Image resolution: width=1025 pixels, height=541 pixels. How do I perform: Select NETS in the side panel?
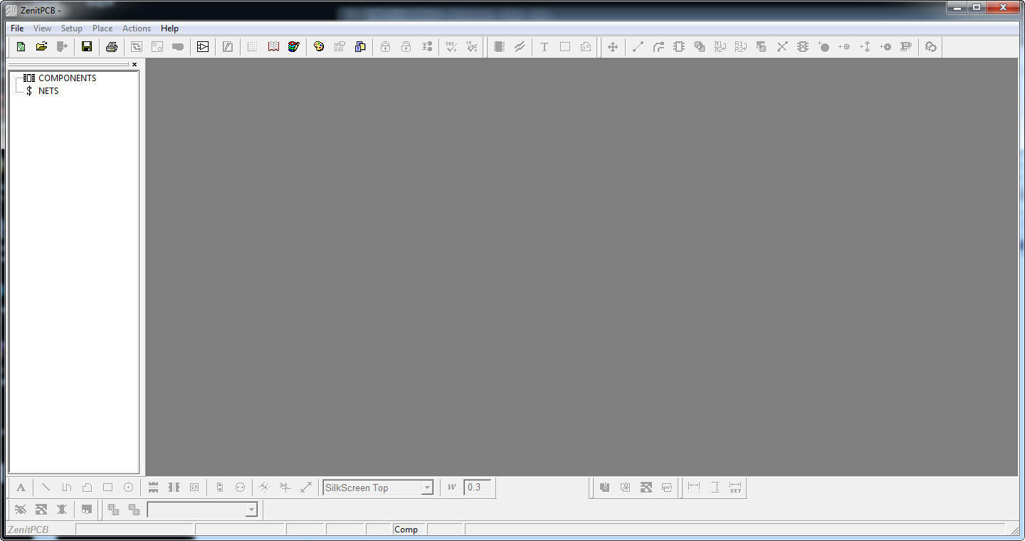(48, 90)
